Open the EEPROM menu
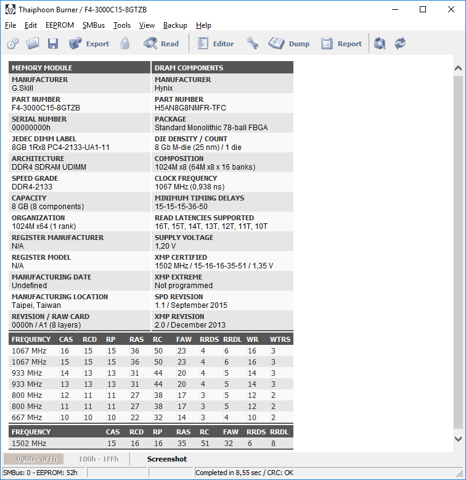466x480 pixels. click(60, 25)
